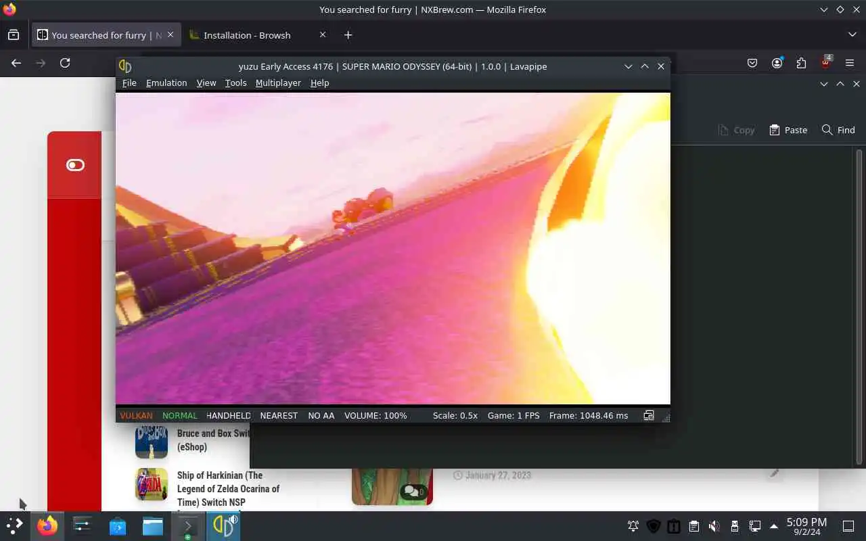Open the KDE application launcher
This screenshot has height=541, width=866.
tap(14, 525)
